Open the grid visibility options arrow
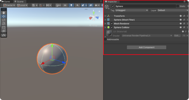 37,5
